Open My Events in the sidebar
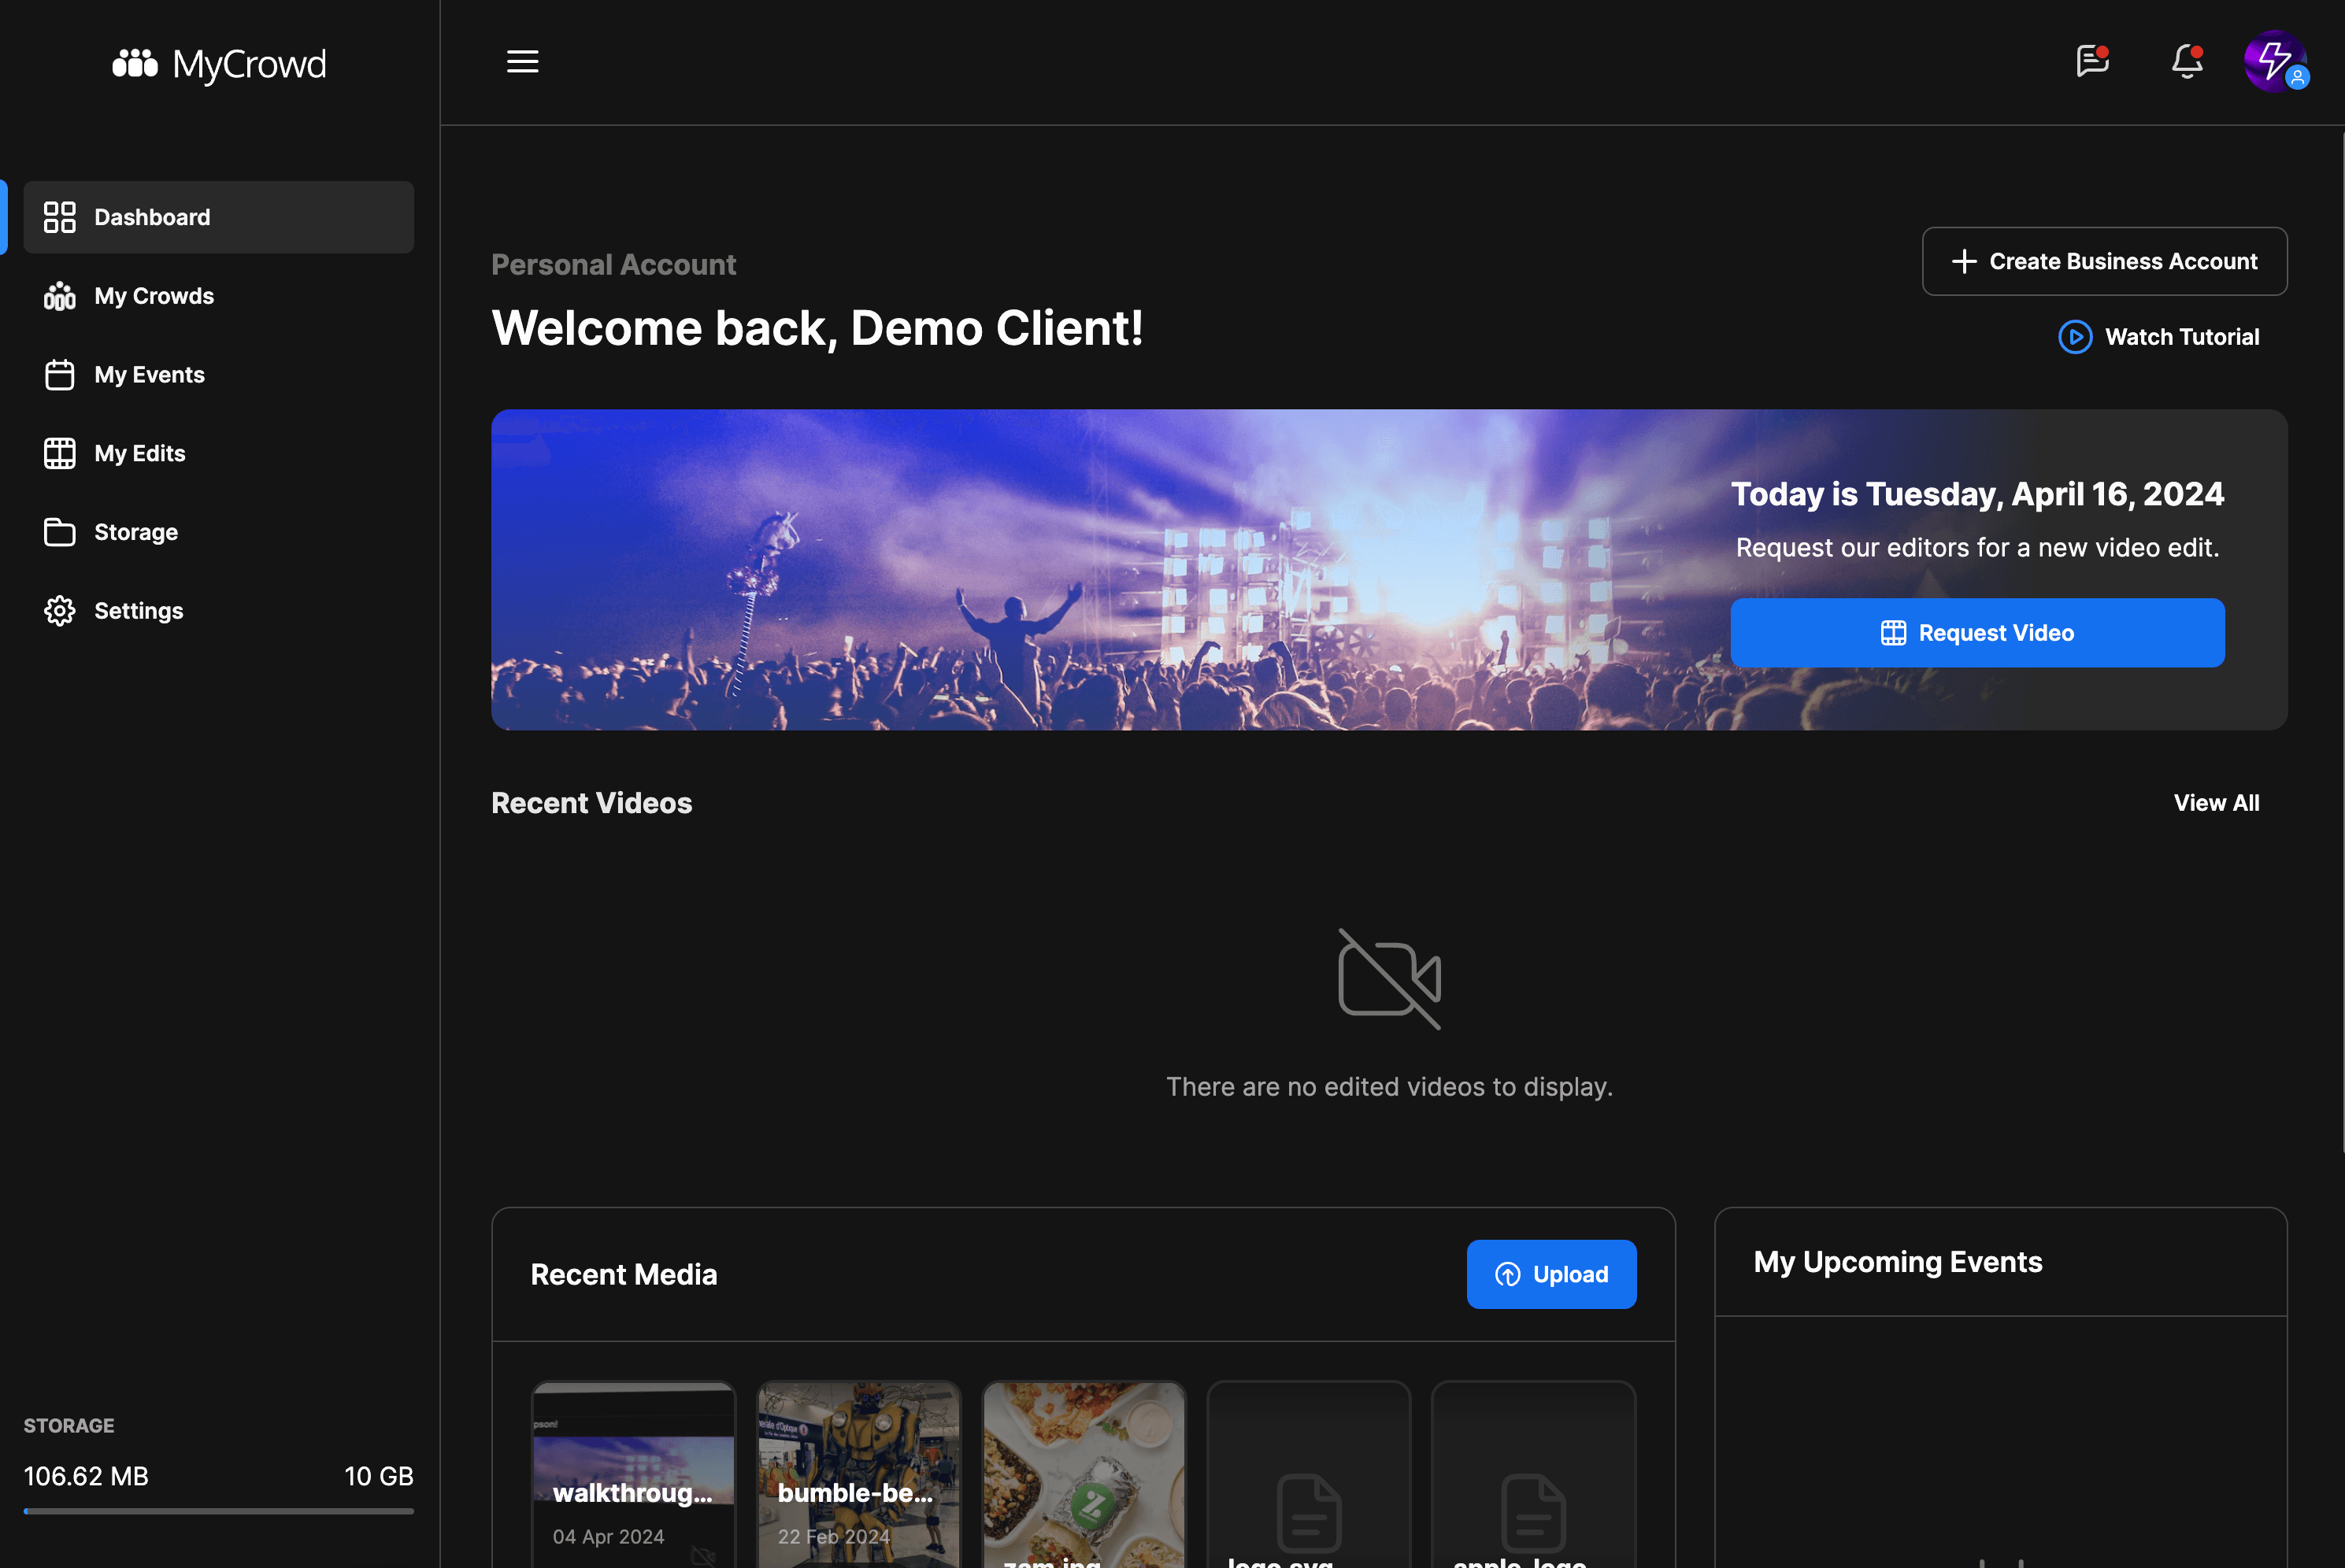Screen dimensions: 2345x1568 (x=149, y=375)
